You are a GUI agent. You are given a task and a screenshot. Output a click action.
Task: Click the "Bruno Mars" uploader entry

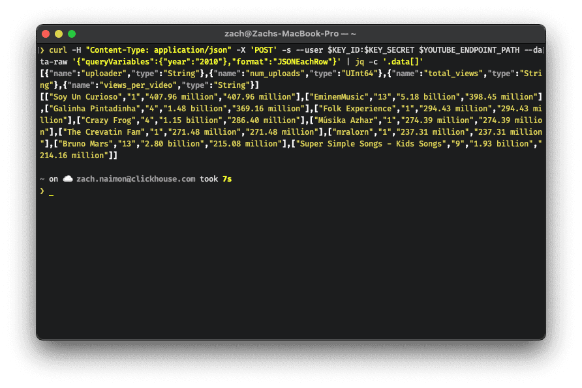(85, 144)
